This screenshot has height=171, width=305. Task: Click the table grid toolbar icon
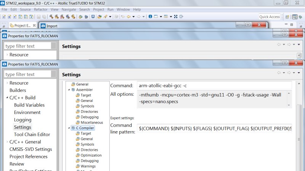coord(166,16)
